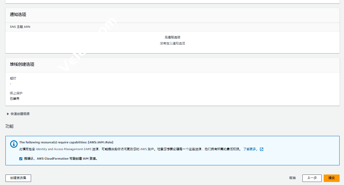
Task: Select the 通知选项 section heading
Action: [18, 15]
